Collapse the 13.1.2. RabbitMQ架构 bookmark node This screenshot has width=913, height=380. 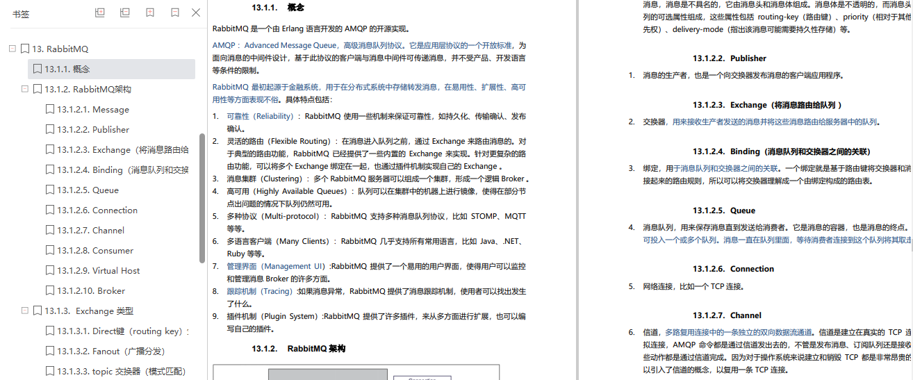25,89
